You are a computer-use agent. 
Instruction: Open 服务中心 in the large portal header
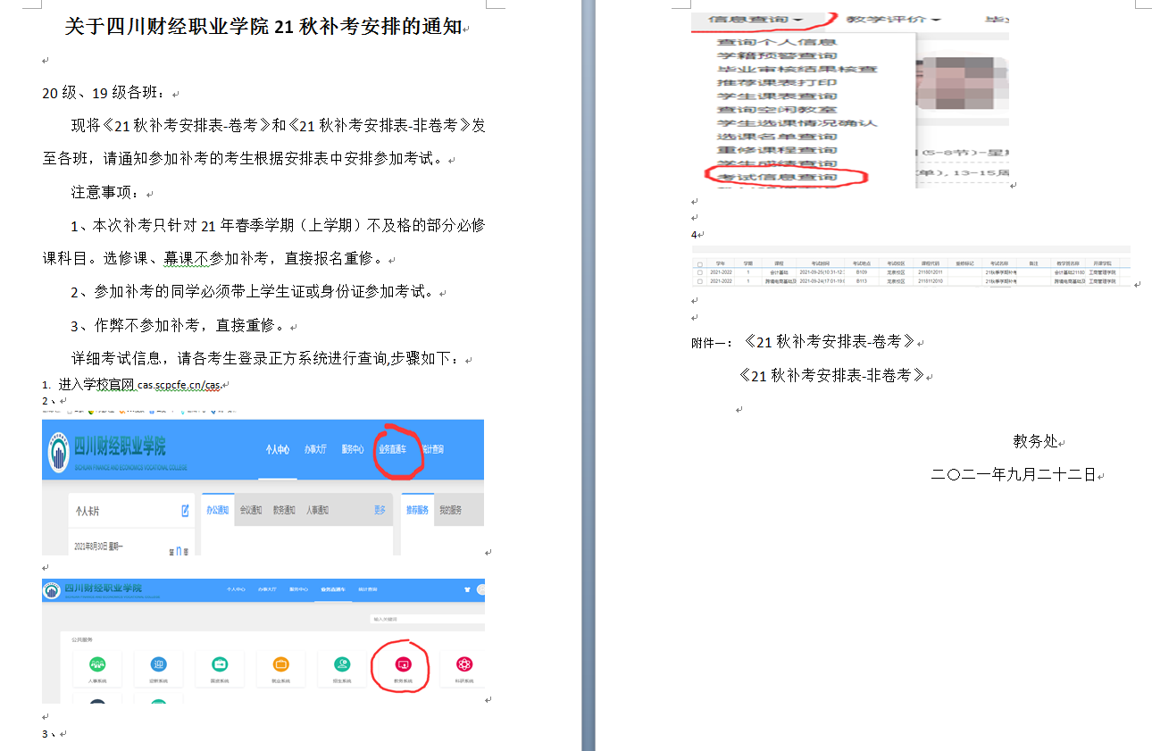pyautogui.click(x=353, y=450)
